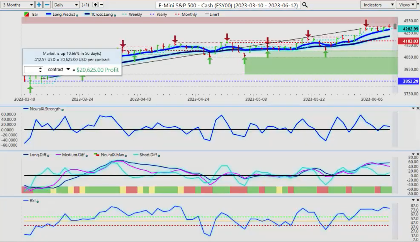Click the black minus forecast decrement button
Image resolution: width=420 pixels, height=242 pixels.
(101, 5)
